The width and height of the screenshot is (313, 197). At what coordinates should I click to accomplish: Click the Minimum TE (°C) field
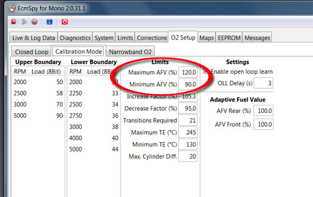tap(188, 144)
